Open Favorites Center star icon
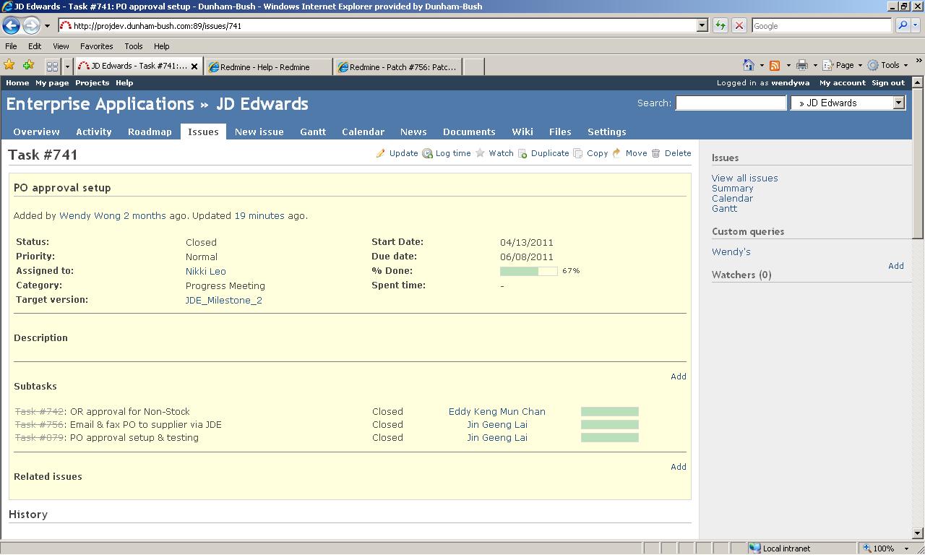This screenshot has width=925, height=555. 9,65
